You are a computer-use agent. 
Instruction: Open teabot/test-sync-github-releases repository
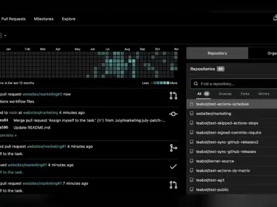coord(226,152)
